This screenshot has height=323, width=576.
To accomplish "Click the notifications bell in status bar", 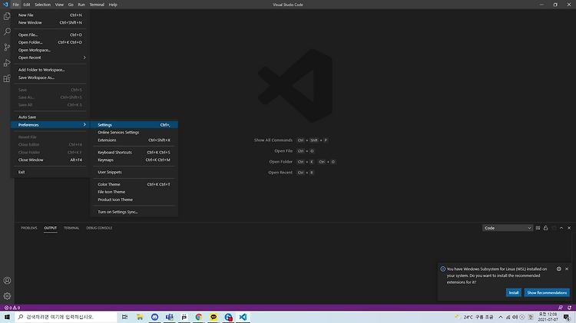I will point(569,308).
